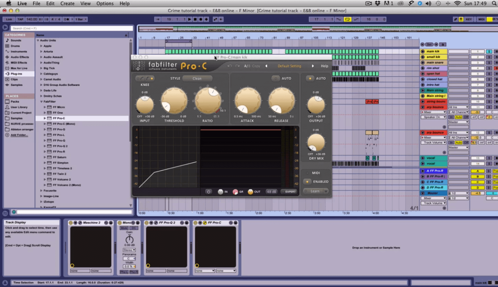
Task: Select the Max for Live category
Action: (x=19, y=68)
